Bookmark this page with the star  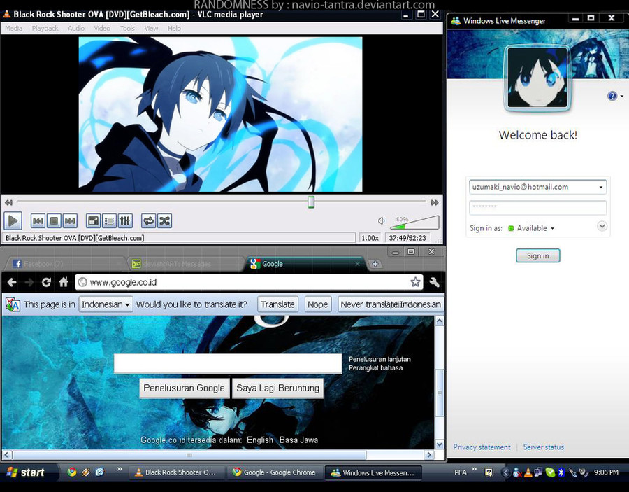[x=415, y=282]
